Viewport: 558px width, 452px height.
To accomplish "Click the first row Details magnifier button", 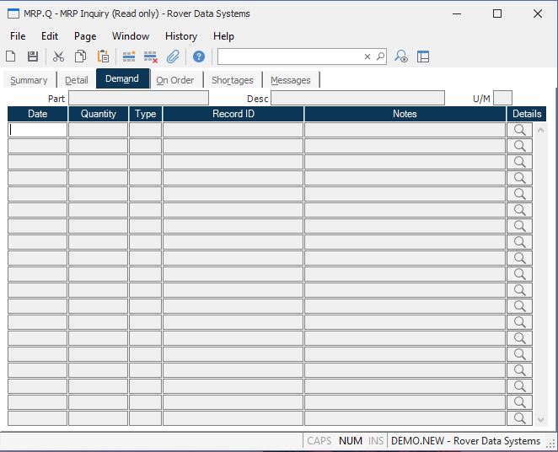I will [520, 130].
